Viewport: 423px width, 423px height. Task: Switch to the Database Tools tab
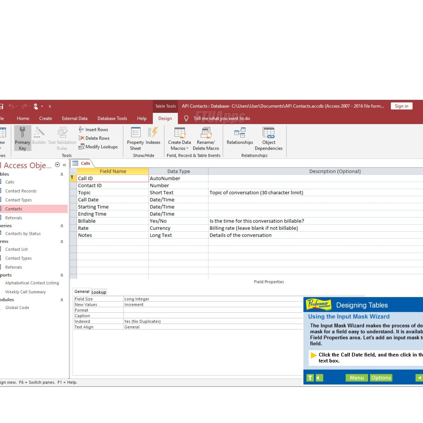point(112,118)
